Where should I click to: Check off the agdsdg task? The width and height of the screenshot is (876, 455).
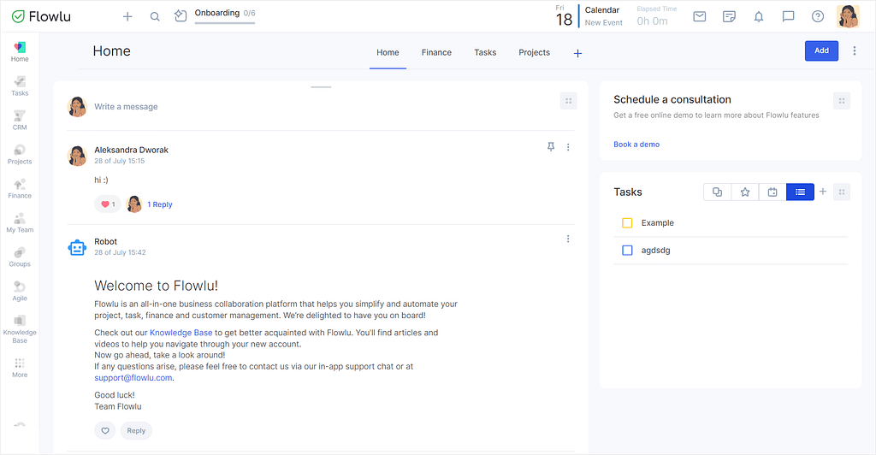(627, 250)
